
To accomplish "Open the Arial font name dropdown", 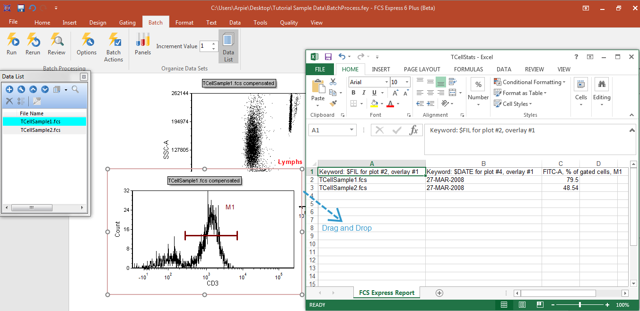I will 386,82.
